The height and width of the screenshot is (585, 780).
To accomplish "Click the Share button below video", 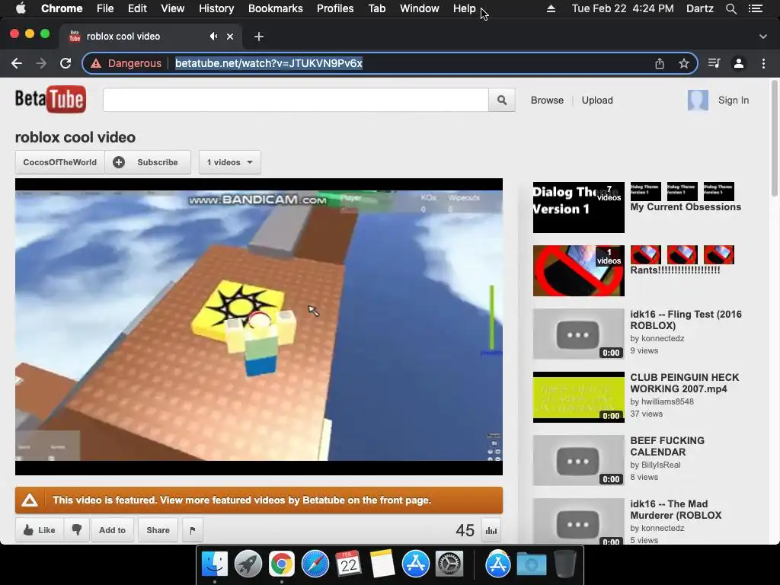I will pyautogui.click(x=158, y=530).
